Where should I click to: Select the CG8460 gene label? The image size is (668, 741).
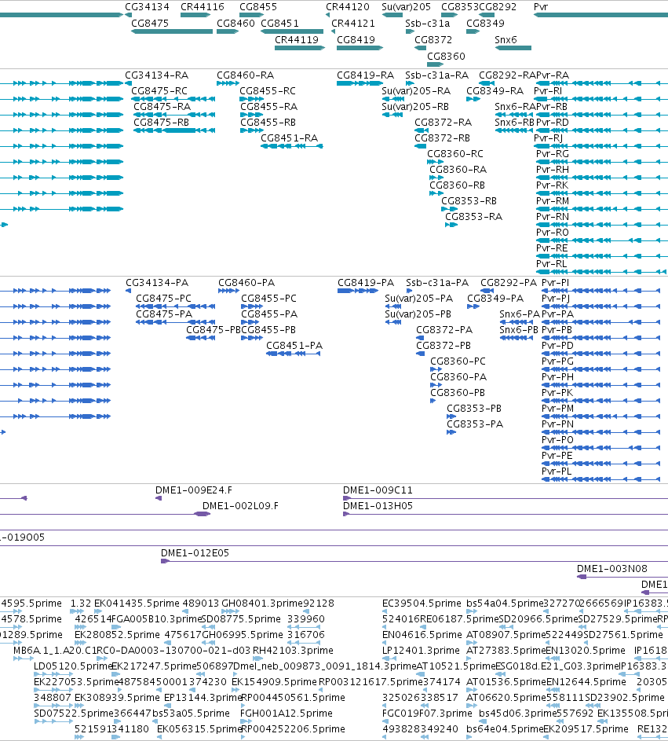point(235,24)
